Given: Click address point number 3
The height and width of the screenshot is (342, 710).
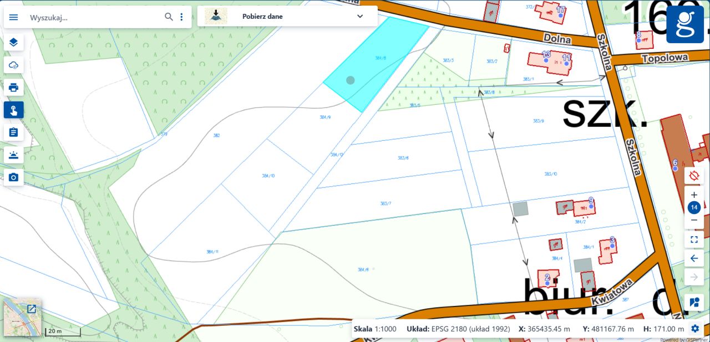Looking at the screenshot, I should tap(612, 240).
